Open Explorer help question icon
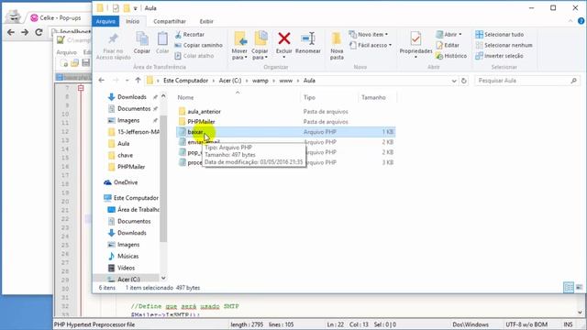 click(581, 21)
